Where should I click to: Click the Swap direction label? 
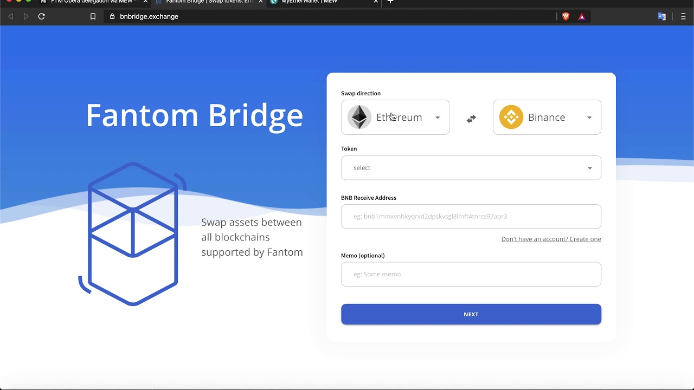tap(361, 93)
